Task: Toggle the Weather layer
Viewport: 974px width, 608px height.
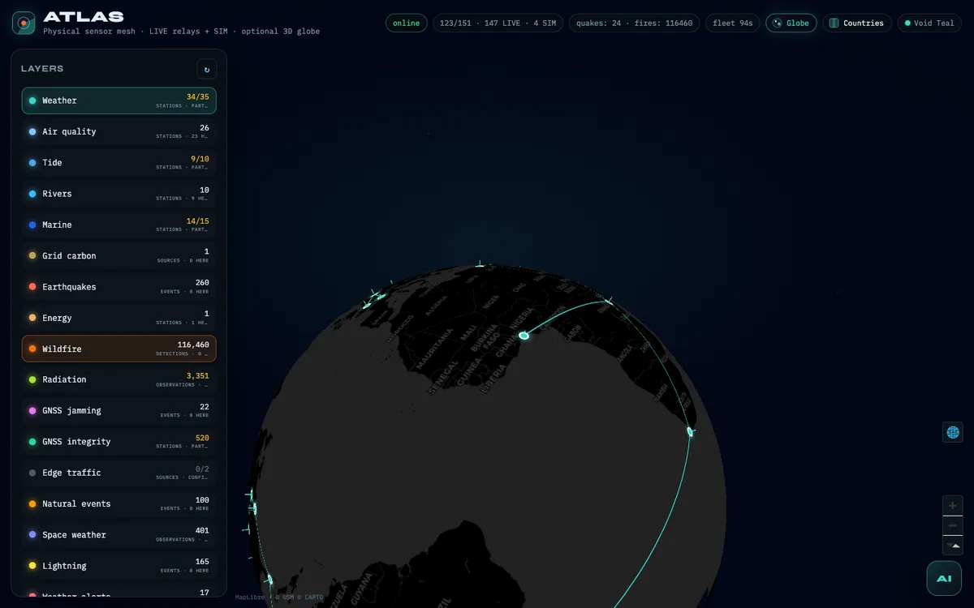Action: [x=119, y=101]
